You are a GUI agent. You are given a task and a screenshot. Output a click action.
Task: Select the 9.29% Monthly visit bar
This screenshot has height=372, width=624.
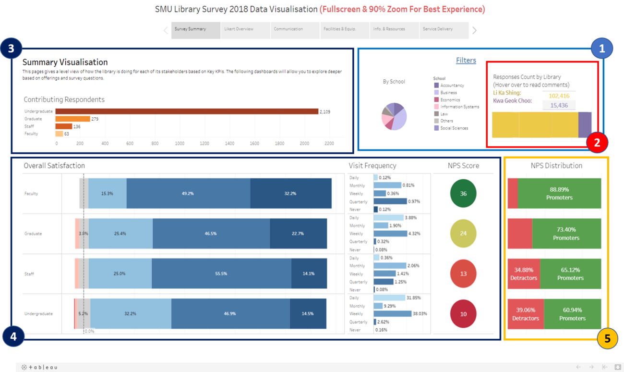pos(378,306)
